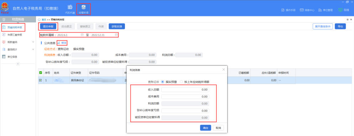
Task: Click the end date field 2022.12.31
Action: (x=105, y=35)
